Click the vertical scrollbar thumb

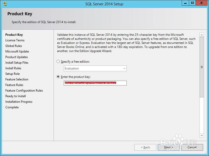[x=202, y=67]
